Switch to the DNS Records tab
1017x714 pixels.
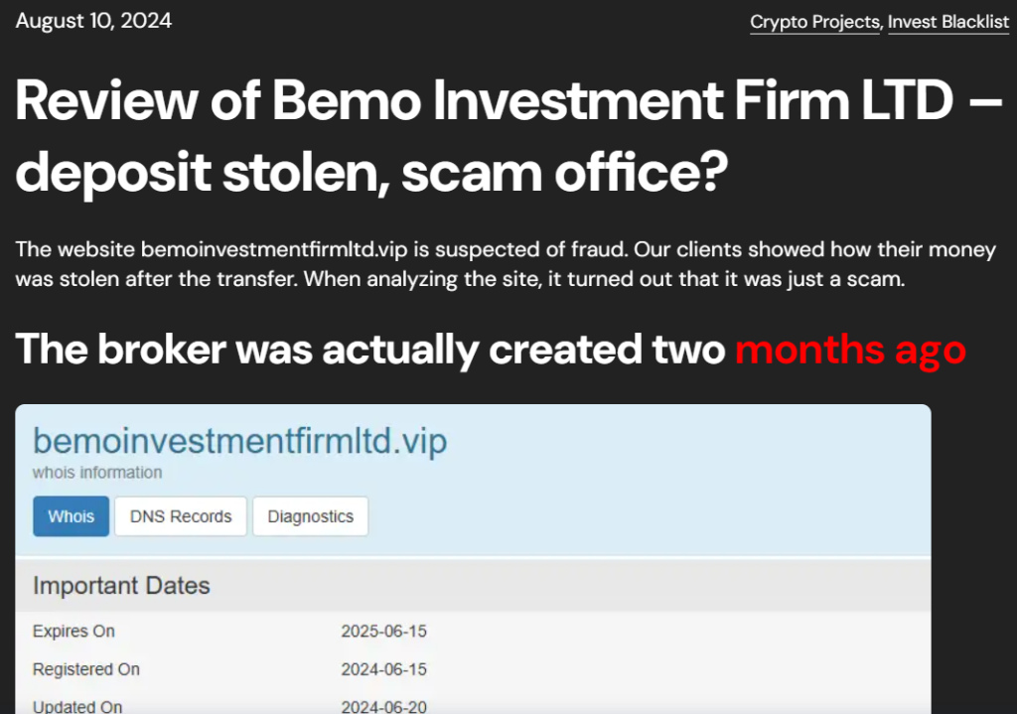pos(181,516)
